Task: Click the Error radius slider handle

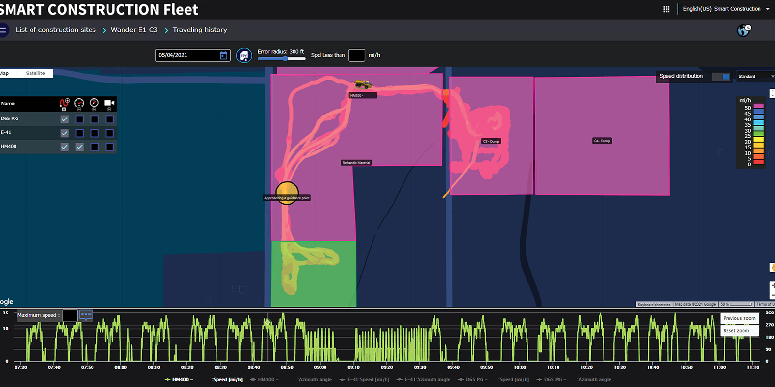Action: point(286,59)
